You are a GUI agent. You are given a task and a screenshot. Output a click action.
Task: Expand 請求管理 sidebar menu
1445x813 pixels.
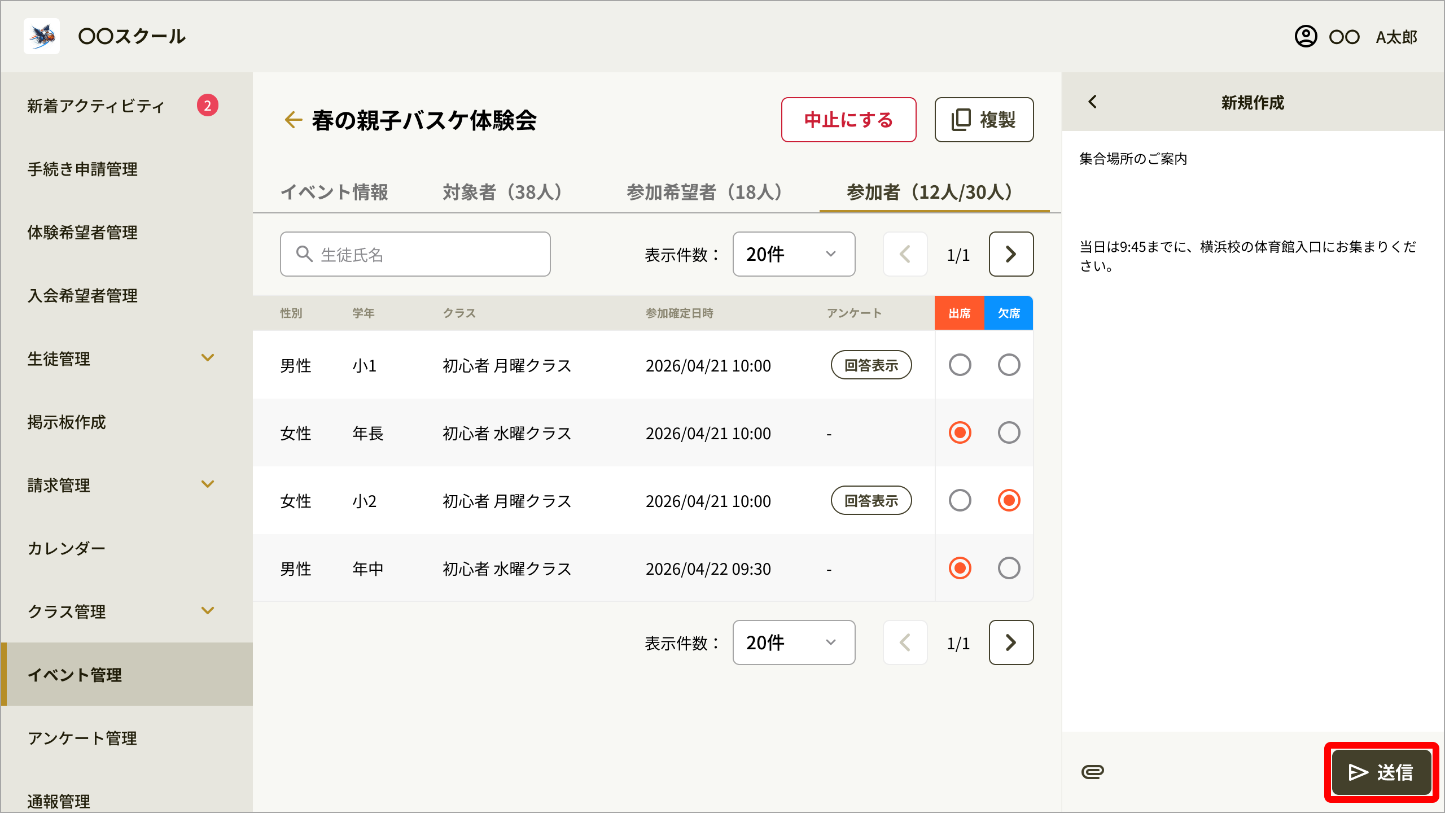[208, 484]
